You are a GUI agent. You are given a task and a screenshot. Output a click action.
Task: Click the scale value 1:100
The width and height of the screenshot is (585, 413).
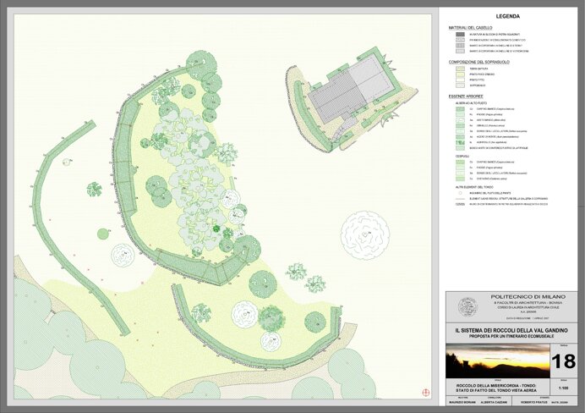click(563, 388)
